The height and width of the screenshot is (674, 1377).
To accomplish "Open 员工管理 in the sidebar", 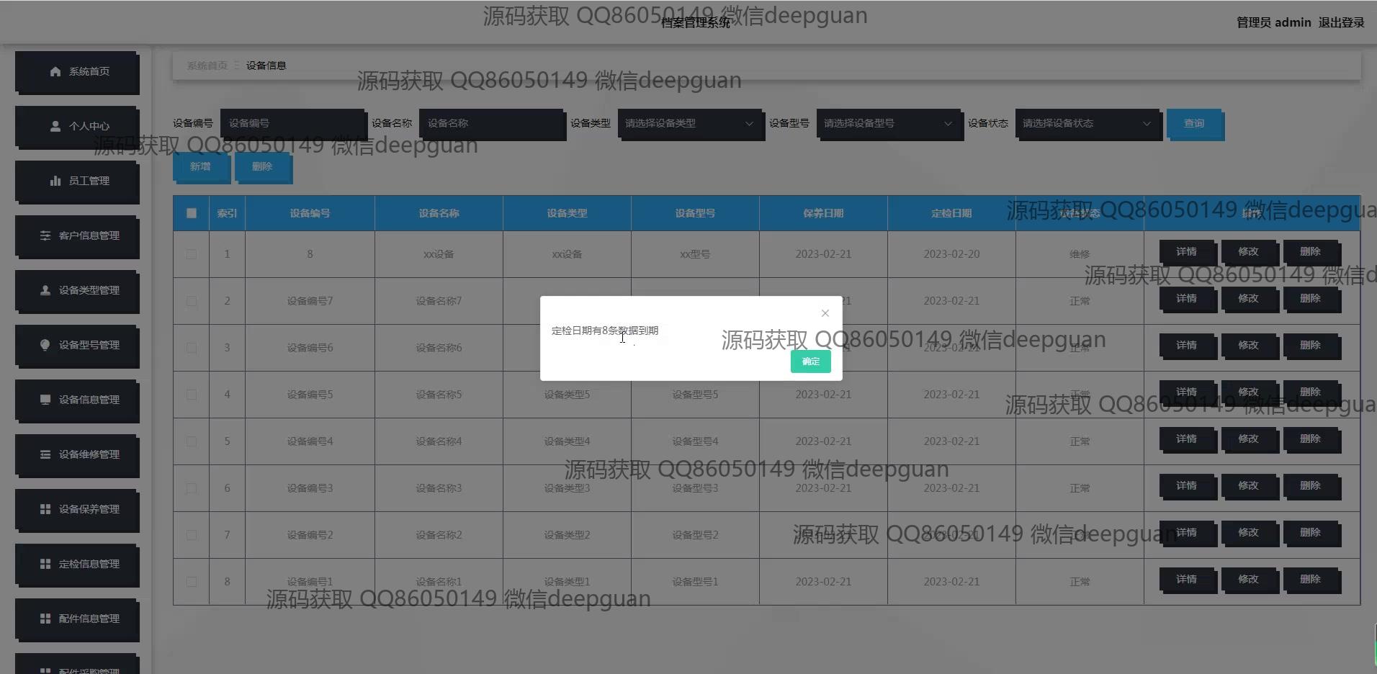I will click(x=76, y=181).
